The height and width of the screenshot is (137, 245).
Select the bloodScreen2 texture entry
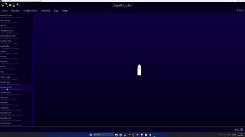[x=16, y=119]
